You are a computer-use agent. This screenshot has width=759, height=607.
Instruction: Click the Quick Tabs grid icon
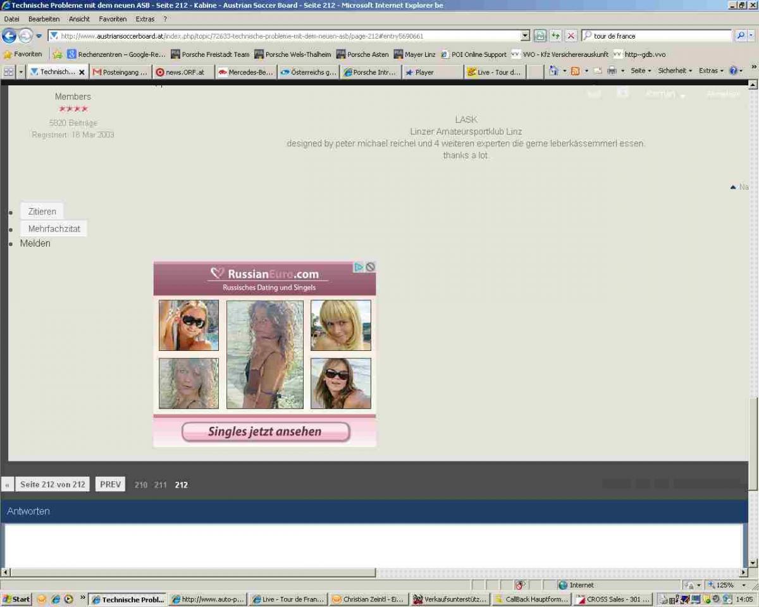point(8,72)
